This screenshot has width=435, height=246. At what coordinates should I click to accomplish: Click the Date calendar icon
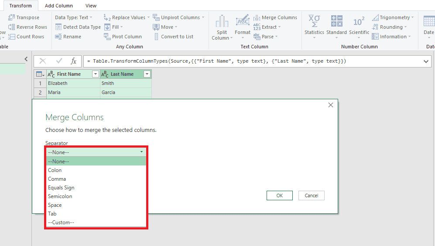click(x=429, y=21)
